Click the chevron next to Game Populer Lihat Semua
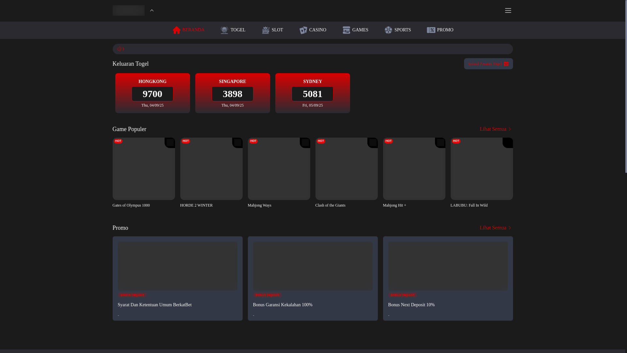The height and width of the screenshot is (353, 627). (509, 129)
